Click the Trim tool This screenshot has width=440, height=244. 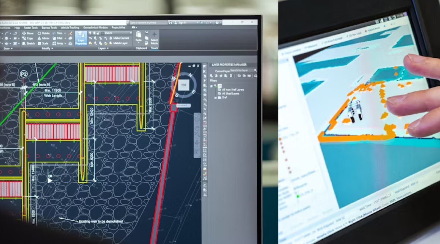57,33
